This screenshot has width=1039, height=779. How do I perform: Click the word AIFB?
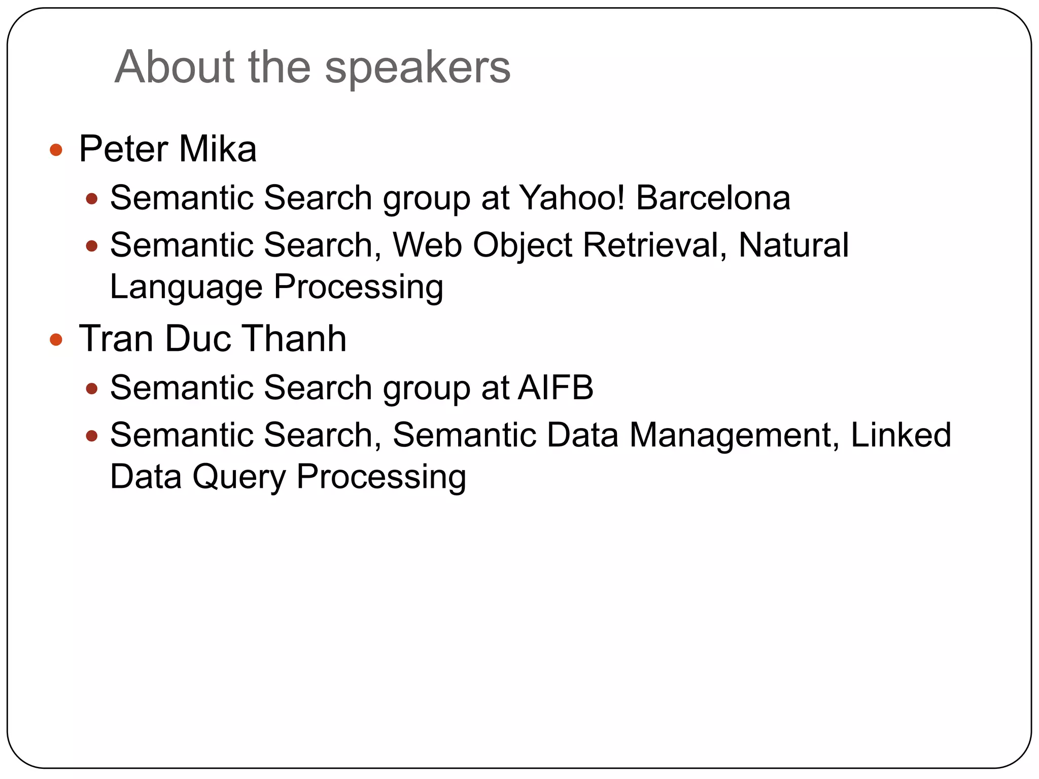coord(556,387)
